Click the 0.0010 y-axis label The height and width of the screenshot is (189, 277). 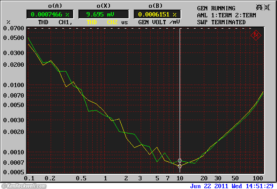coord(13,152)
